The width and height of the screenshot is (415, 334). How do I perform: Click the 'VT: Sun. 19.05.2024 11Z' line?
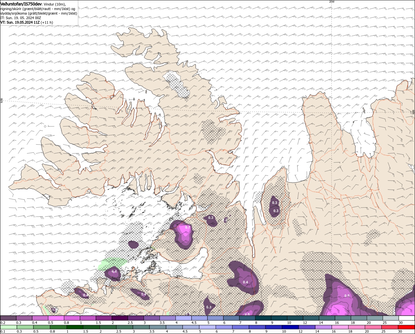click(x=20, y=22)
